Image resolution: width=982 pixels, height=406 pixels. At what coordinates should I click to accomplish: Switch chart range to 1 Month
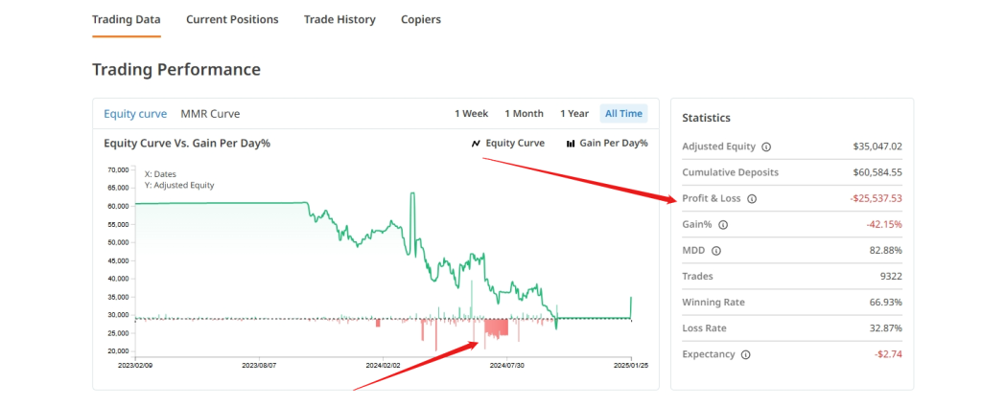(524, 114)
